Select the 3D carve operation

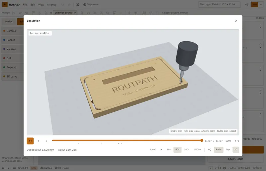pos(13,77)
